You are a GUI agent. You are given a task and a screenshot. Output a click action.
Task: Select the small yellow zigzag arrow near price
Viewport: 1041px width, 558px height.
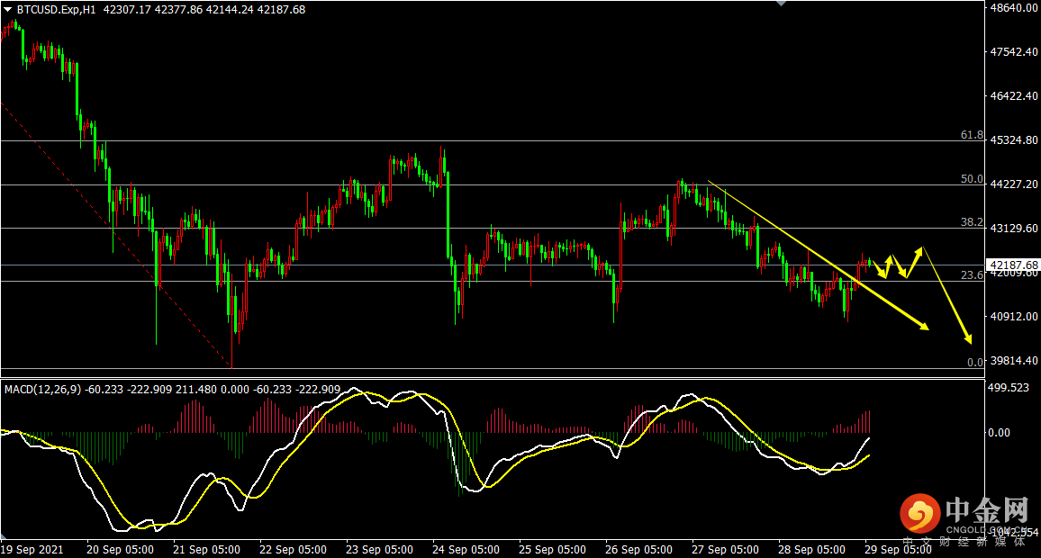pos(889,264)
